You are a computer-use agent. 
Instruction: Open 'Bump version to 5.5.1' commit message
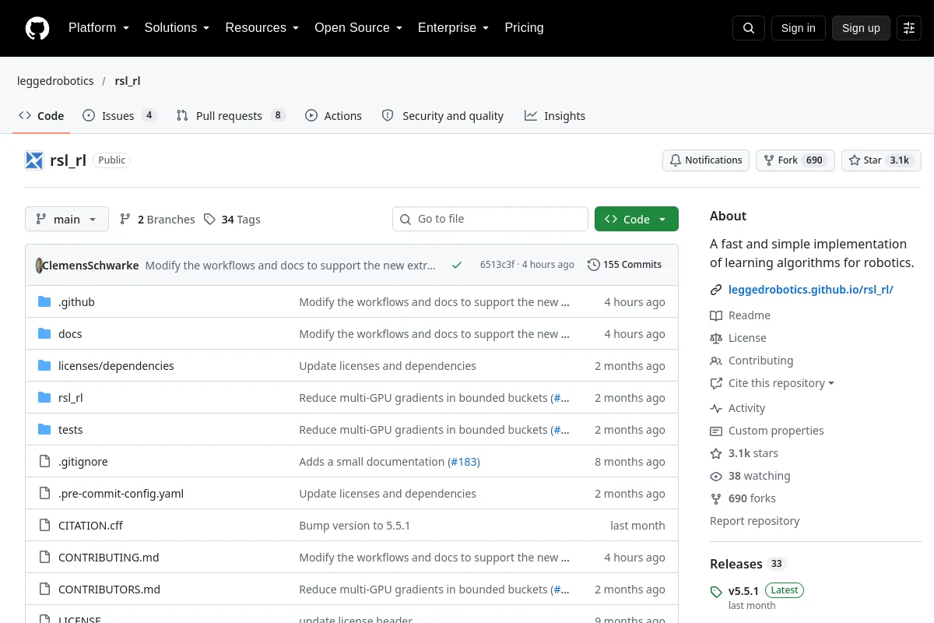point(355,526)
